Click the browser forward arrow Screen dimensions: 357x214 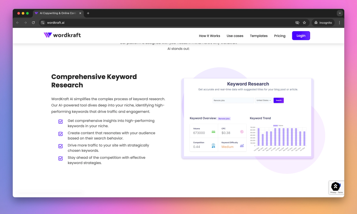coord(25,23)
